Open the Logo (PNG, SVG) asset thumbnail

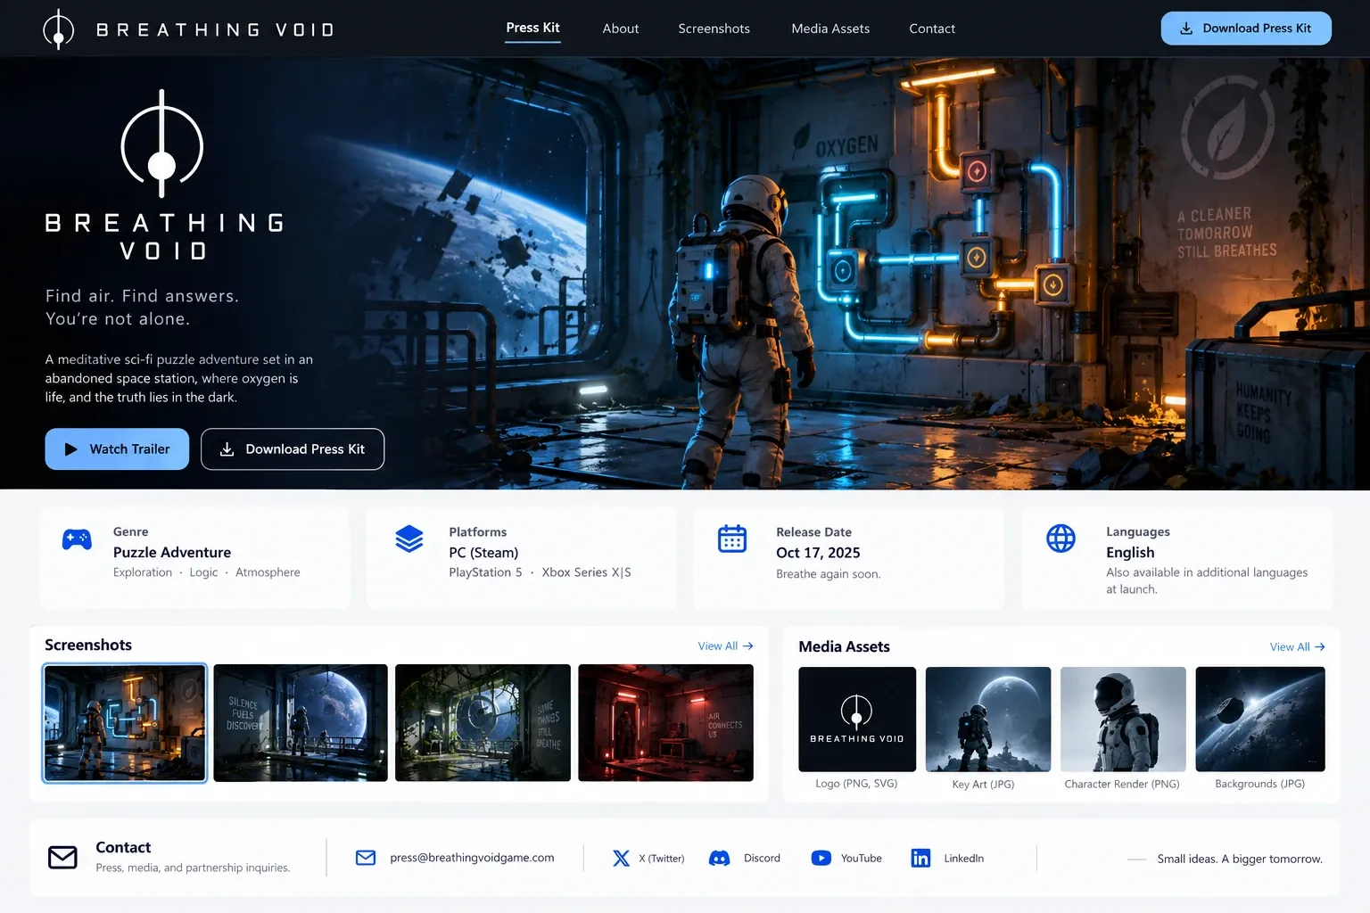click(857, 720)
